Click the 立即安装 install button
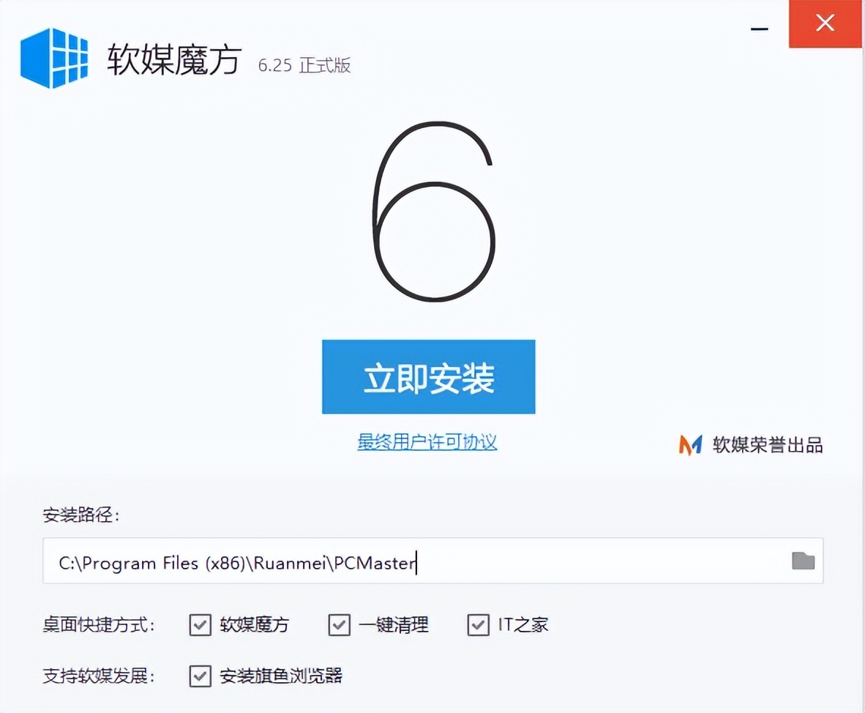Image resolution: width=865 pixels, height=713 pixels. [x=429, y=377]
